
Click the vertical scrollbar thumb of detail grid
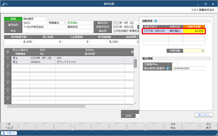click(135, 63)
